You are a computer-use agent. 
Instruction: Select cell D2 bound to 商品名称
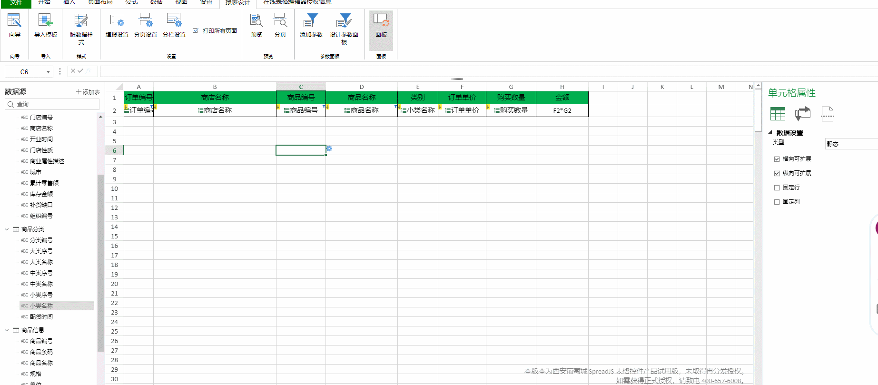tap(362, 110)
